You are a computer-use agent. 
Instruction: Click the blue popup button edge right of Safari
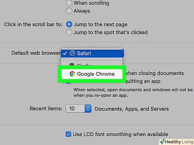click(123, 53)
